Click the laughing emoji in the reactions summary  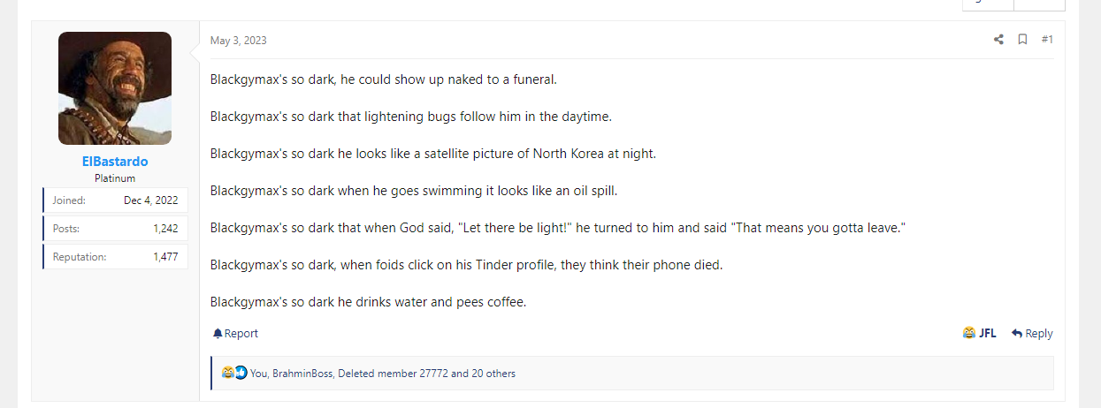pos(227,373)
